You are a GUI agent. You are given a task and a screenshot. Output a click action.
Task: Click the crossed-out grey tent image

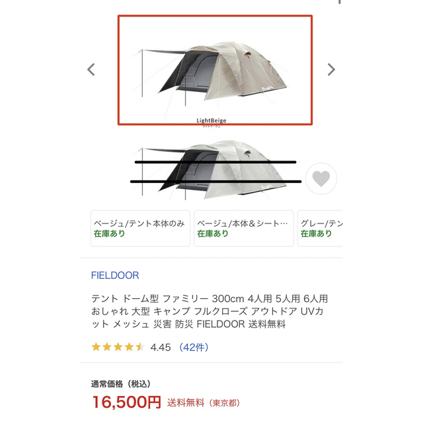point(213,170)
